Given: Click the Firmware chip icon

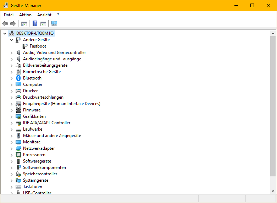Looking at the screenshot, I should pyautogui.click(x=18, y=110).
